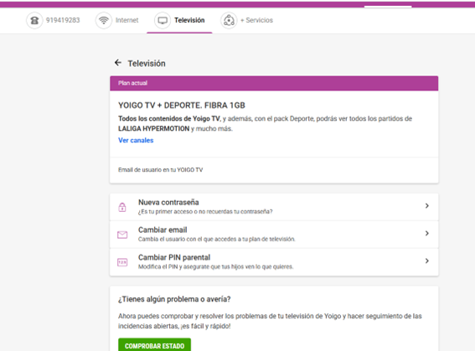Expand Nueva contraseña with its chevron

coord(427,206)
